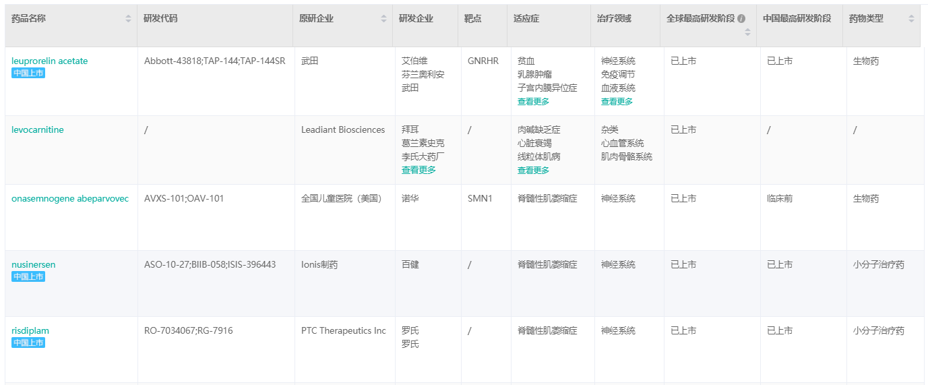Open leuprorelin acetate drug page
928x385 pixels.
pos(49,61)
